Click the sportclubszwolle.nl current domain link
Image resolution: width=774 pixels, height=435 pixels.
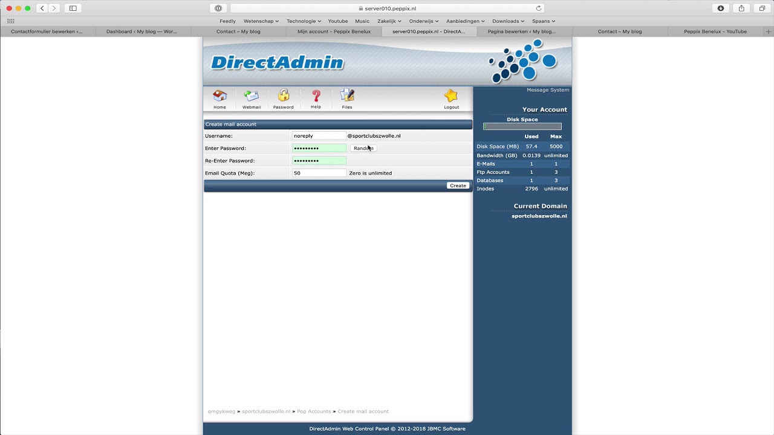539,216
